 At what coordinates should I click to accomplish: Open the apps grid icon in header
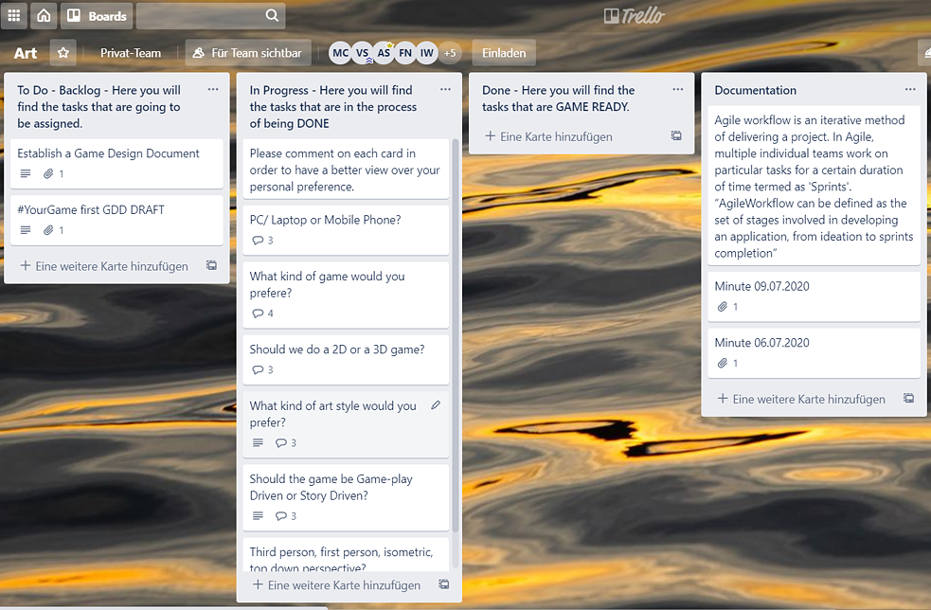14,16
